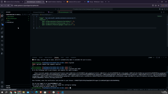Open the Search view in activity bar
This screenshot has width=168, height=94.
(2, 20)
